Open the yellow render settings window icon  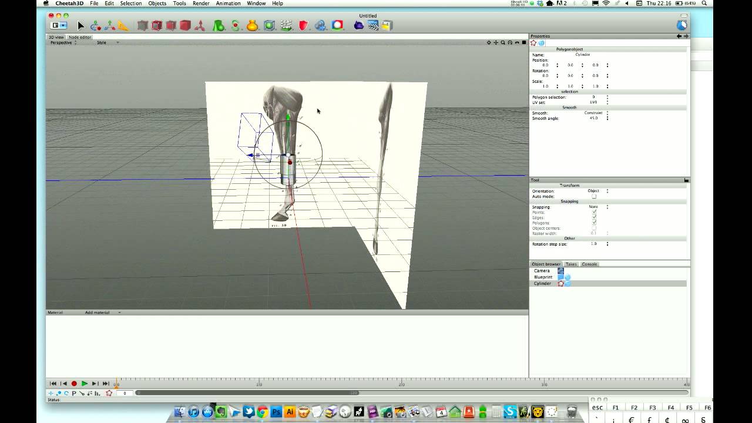(387, 26)
